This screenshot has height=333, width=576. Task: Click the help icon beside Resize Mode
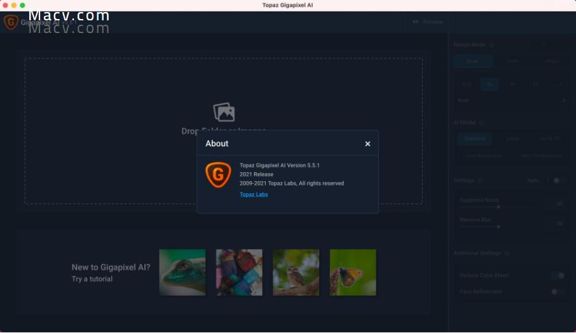coord(491,44)
